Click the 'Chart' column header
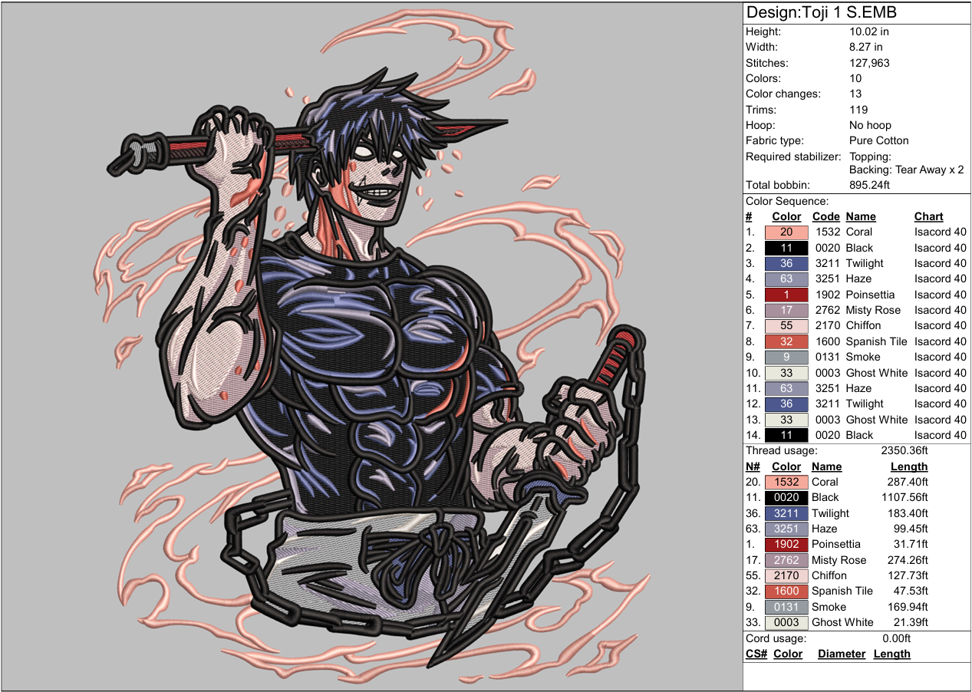This screenshot has height=692, width=972. [928, 216]
